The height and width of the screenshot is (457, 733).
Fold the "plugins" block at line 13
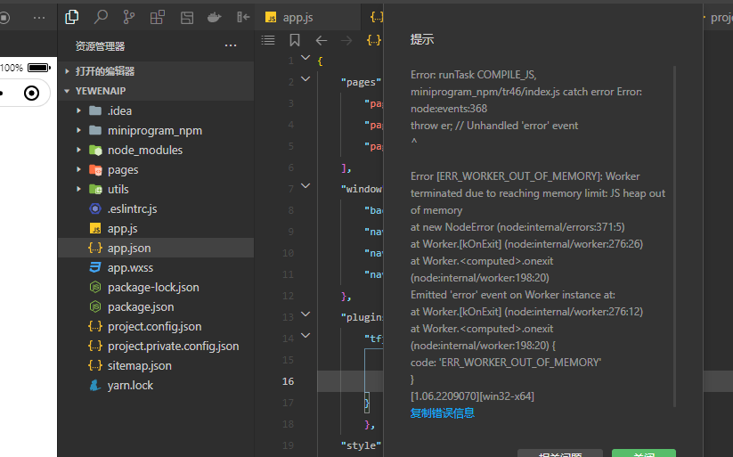(305, 314)
